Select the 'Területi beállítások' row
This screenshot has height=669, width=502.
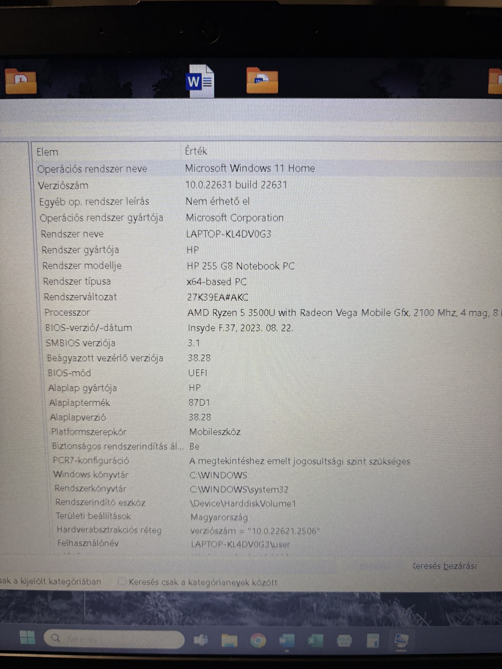[267, 516]
